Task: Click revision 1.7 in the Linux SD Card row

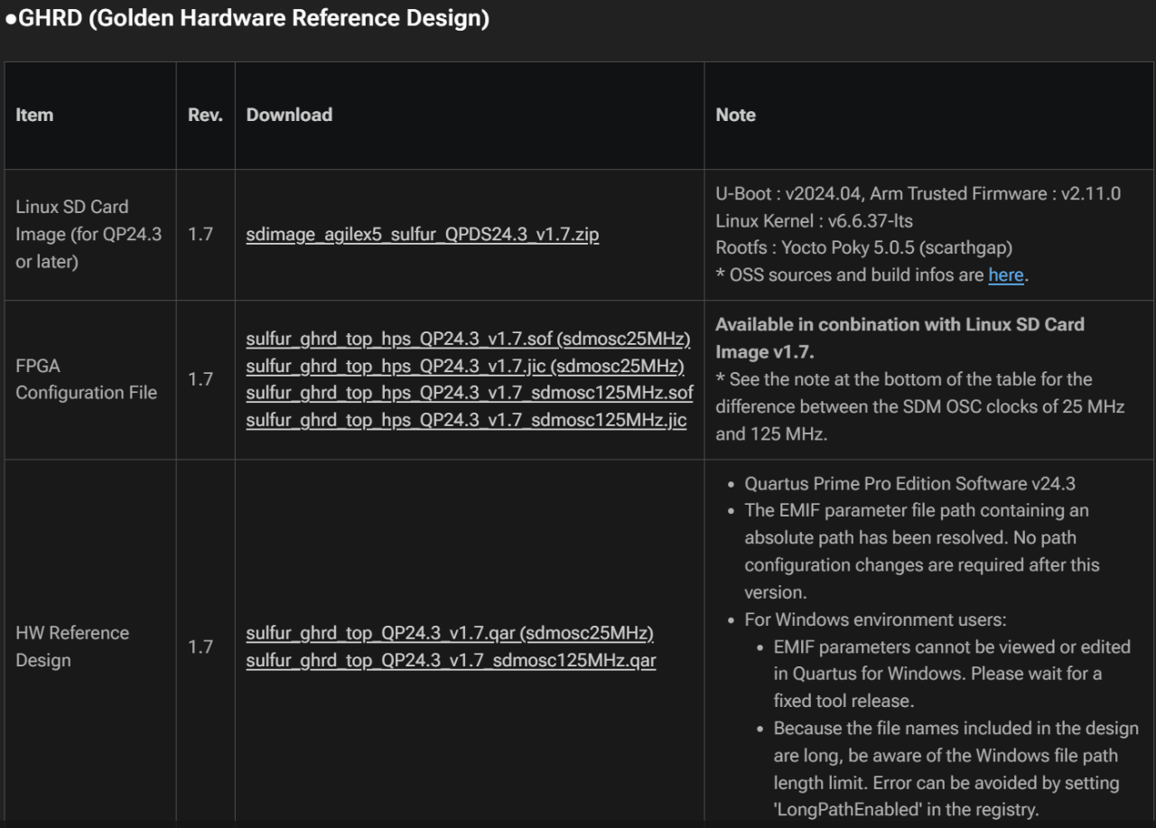Action: pos(200,235)
